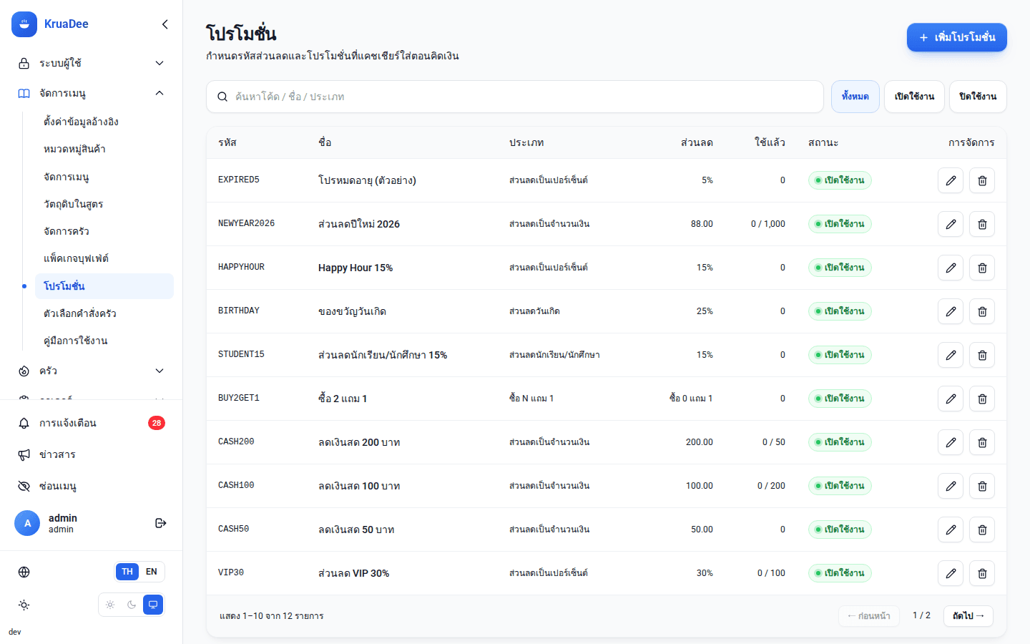Click the KruaDee logo icon
This screenshot has width=1030, height=644.
coord(24,24)
